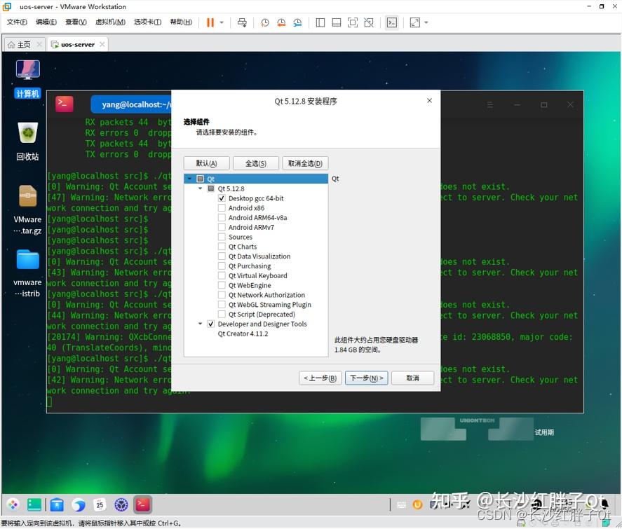Check the Qt WebEngine component

(x=222, y=285)
